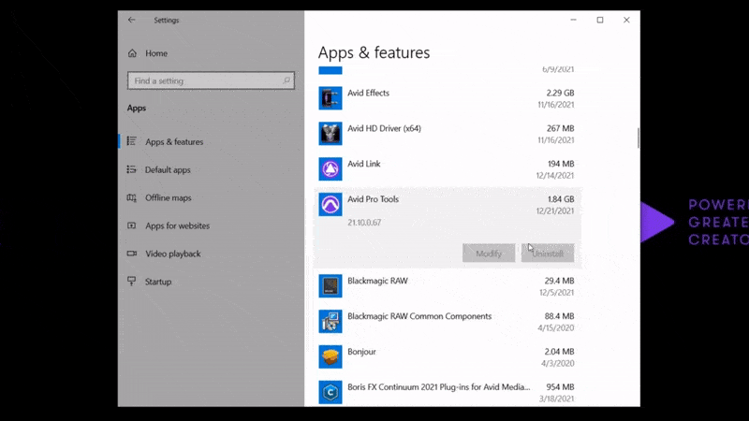This screenshot has height=421, width=749.
Task: Click the Avid HD Driver icon
Action: [330, 134]
